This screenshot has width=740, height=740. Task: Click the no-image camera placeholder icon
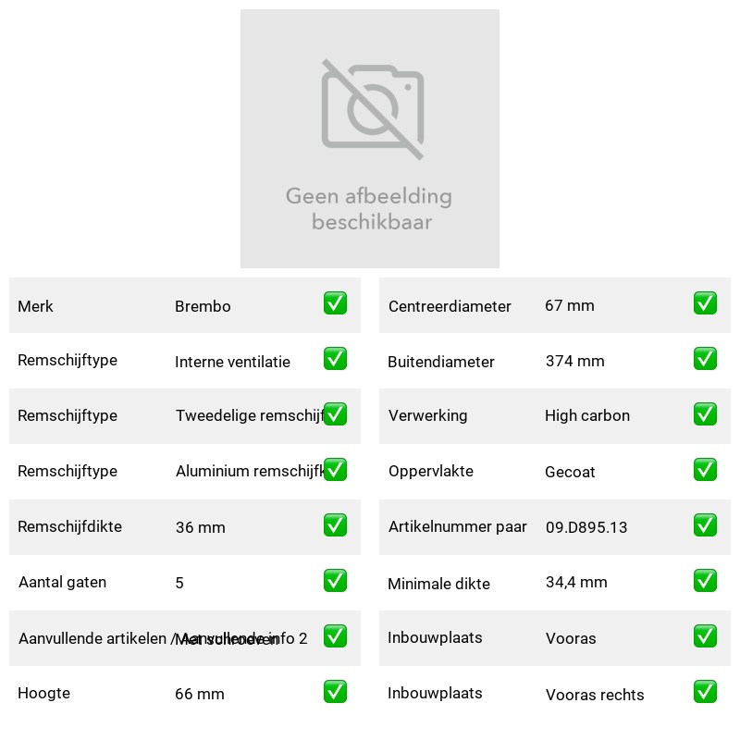tap(373, 109)
